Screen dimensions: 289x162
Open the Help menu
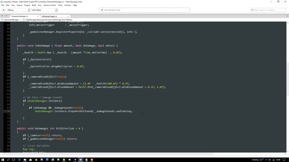[x=75, y=5]
